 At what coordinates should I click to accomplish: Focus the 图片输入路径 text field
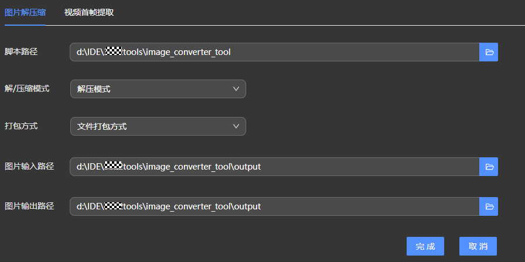tap(274, 167)
